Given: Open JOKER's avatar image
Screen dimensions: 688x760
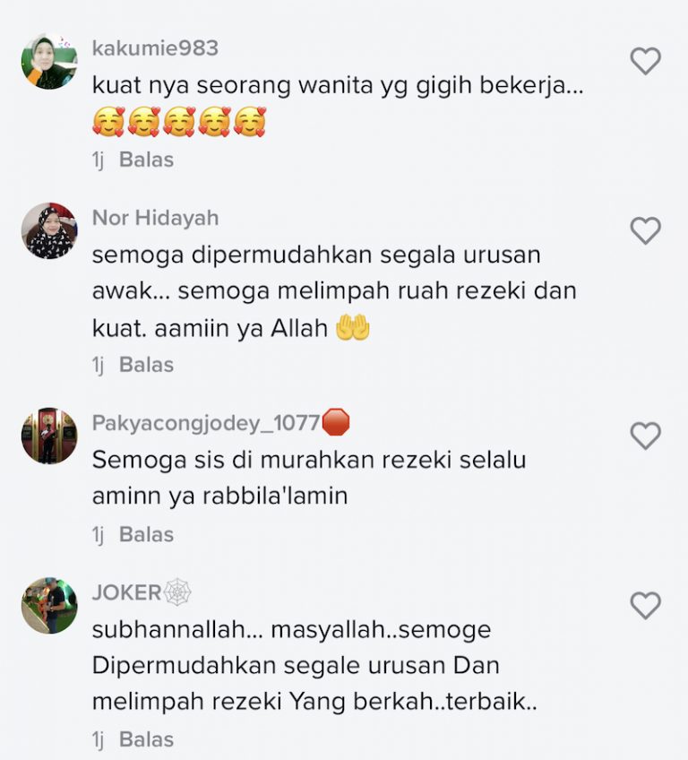Looking at the screenshot, I should 49,605.
